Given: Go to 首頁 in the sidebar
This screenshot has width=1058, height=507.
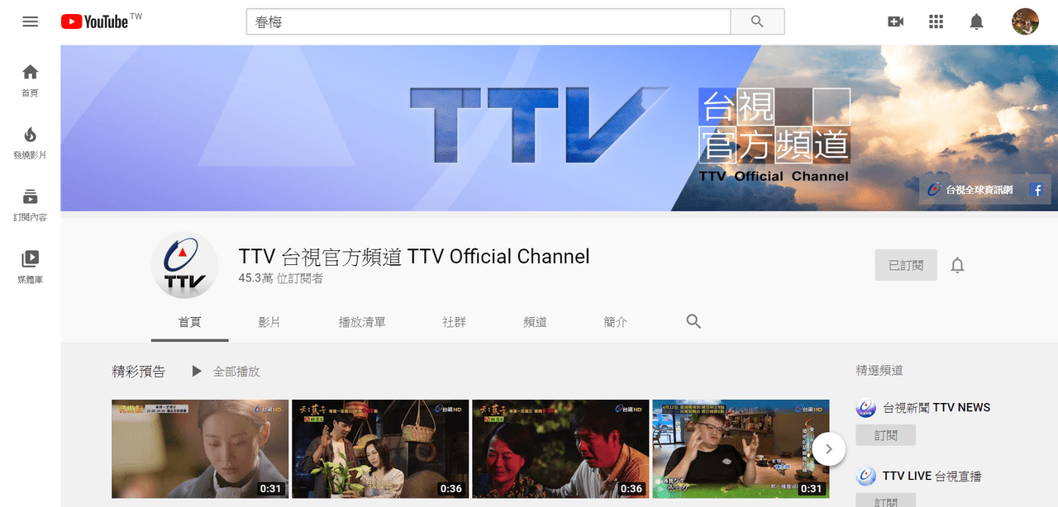Looking at the screenshot, I should tap(30, 80).
